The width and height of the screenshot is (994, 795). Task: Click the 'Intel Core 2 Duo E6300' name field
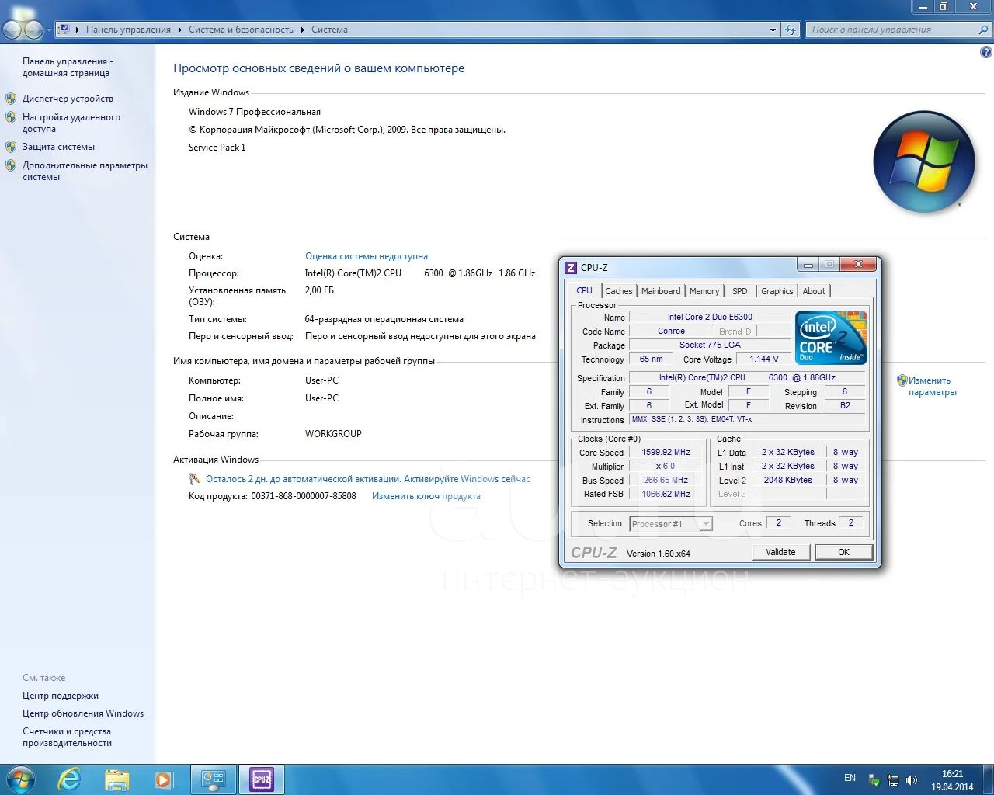point(710,317)
